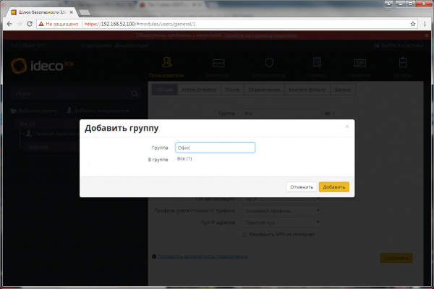Click the search magnifier icon in sidebar
This screenshot has height=289, width=434.
point(134,94)
